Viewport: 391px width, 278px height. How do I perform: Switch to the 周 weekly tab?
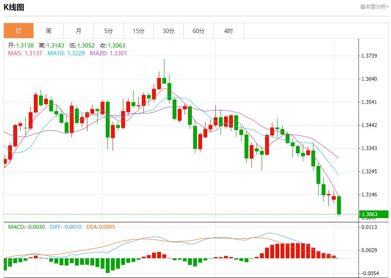48,31
